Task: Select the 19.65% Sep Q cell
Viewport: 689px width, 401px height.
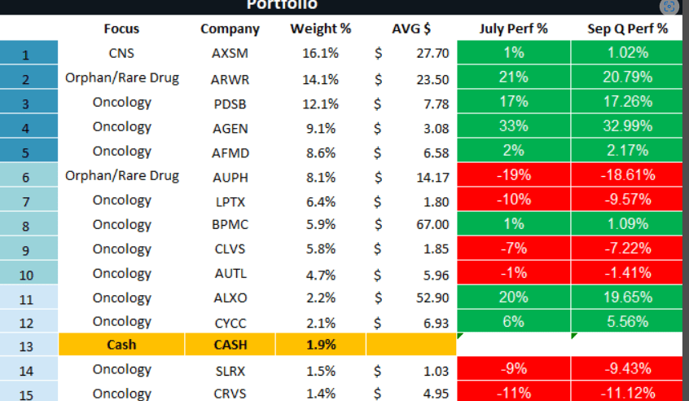Action: [x=627, y=297]
